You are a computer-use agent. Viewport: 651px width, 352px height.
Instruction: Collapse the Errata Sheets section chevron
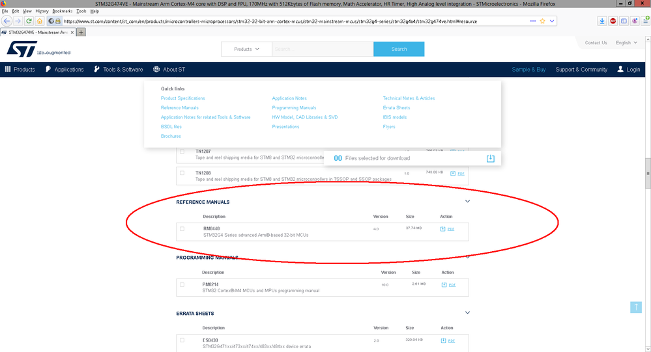[x=467, y=312]
